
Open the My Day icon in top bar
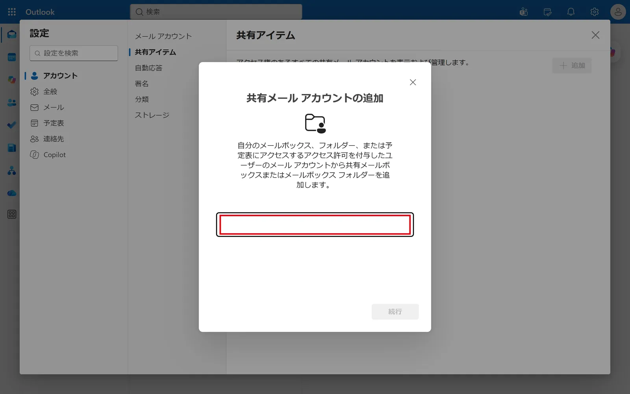pos(547,12)
